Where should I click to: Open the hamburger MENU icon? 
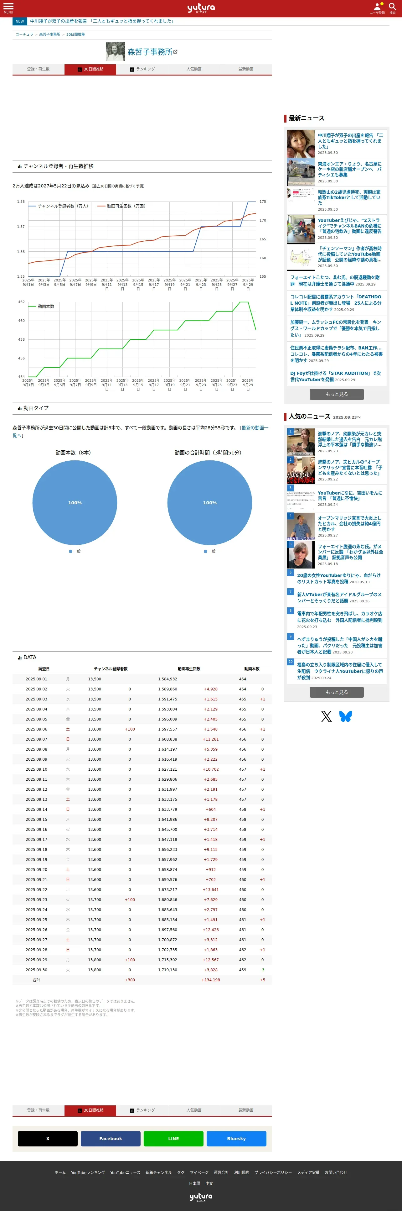(x=8, y=8)
